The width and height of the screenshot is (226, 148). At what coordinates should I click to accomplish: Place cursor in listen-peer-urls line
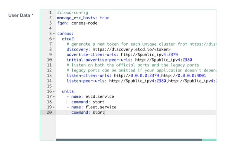pos(141,81)
